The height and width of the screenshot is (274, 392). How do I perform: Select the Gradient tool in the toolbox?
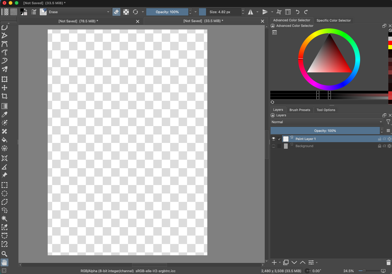[4, 106]
